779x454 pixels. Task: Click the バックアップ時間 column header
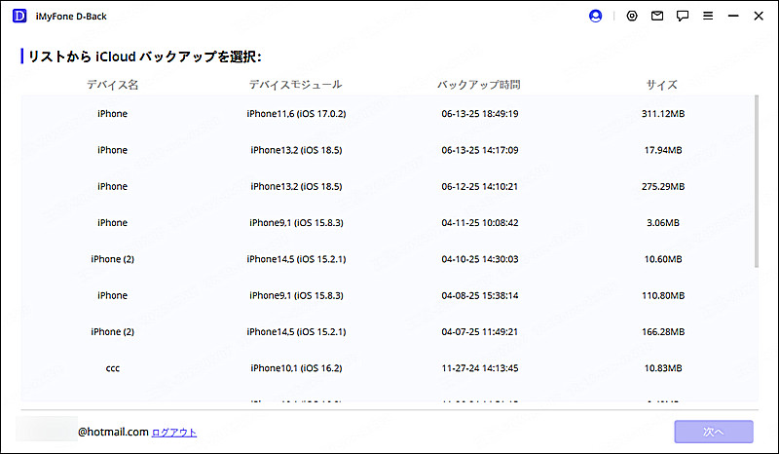pyautogui.click(x=479, y=85)
